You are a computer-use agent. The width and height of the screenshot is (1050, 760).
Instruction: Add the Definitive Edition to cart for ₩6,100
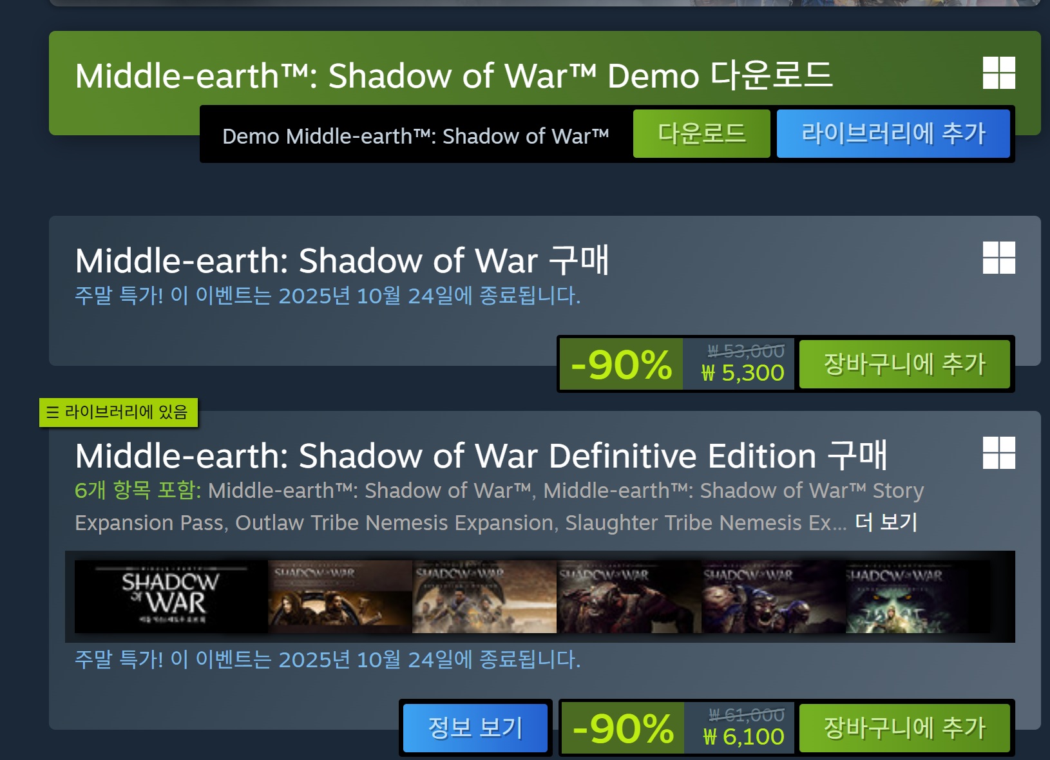click(904, 728)
